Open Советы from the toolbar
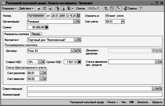Viewport: 165px width, 106px height. (130, 9)
